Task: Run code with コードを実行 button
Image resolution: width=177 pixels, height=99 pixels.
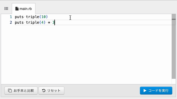Action: [156, 90]
